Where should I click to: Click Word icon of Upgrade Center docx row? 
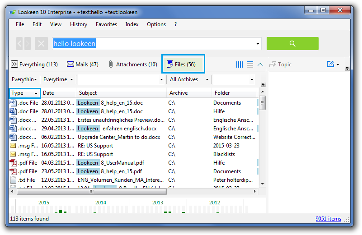coord(13,137)
